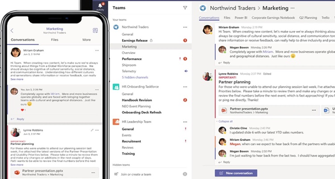Viewport: 335px width, 179px height.
Task: Click the PowerPoint icon on Partner presentation.pptx
Action: [x=223, y=110]
